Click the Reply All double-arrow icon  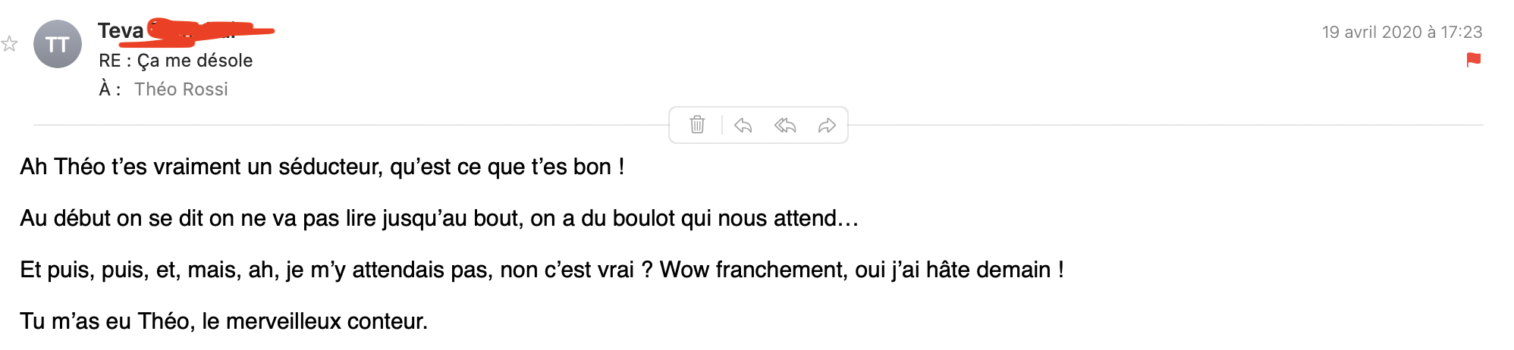(x=785, y=125)
